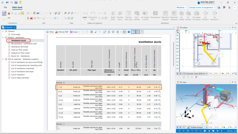The height and width of the screenshot is (134, 238).
Task: Click the Manifold (supply) icon
Action: (x=165, y=14)
